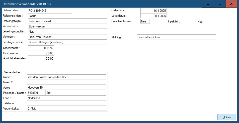Click the Orderkosten value field

[x=41, y=53]
